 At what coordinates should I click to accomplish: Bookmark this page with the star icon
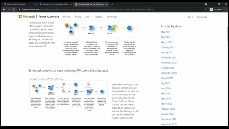[x=206, y=10]
